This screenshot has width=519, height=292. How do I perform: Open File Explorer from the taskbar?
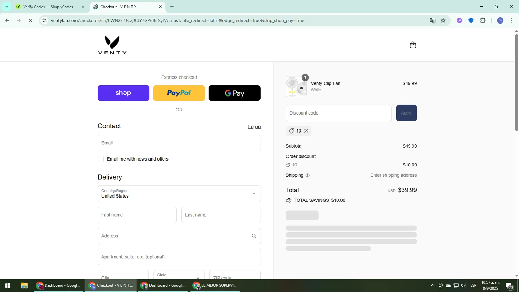click(x=24, y=285)
